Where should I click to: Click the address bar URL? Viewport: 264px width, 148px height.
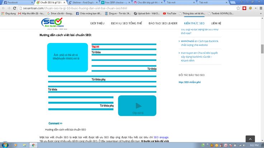click(x=75, y=8)
